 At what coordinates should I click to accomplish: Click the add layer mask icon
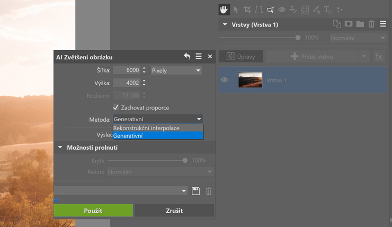click(348, 24)
